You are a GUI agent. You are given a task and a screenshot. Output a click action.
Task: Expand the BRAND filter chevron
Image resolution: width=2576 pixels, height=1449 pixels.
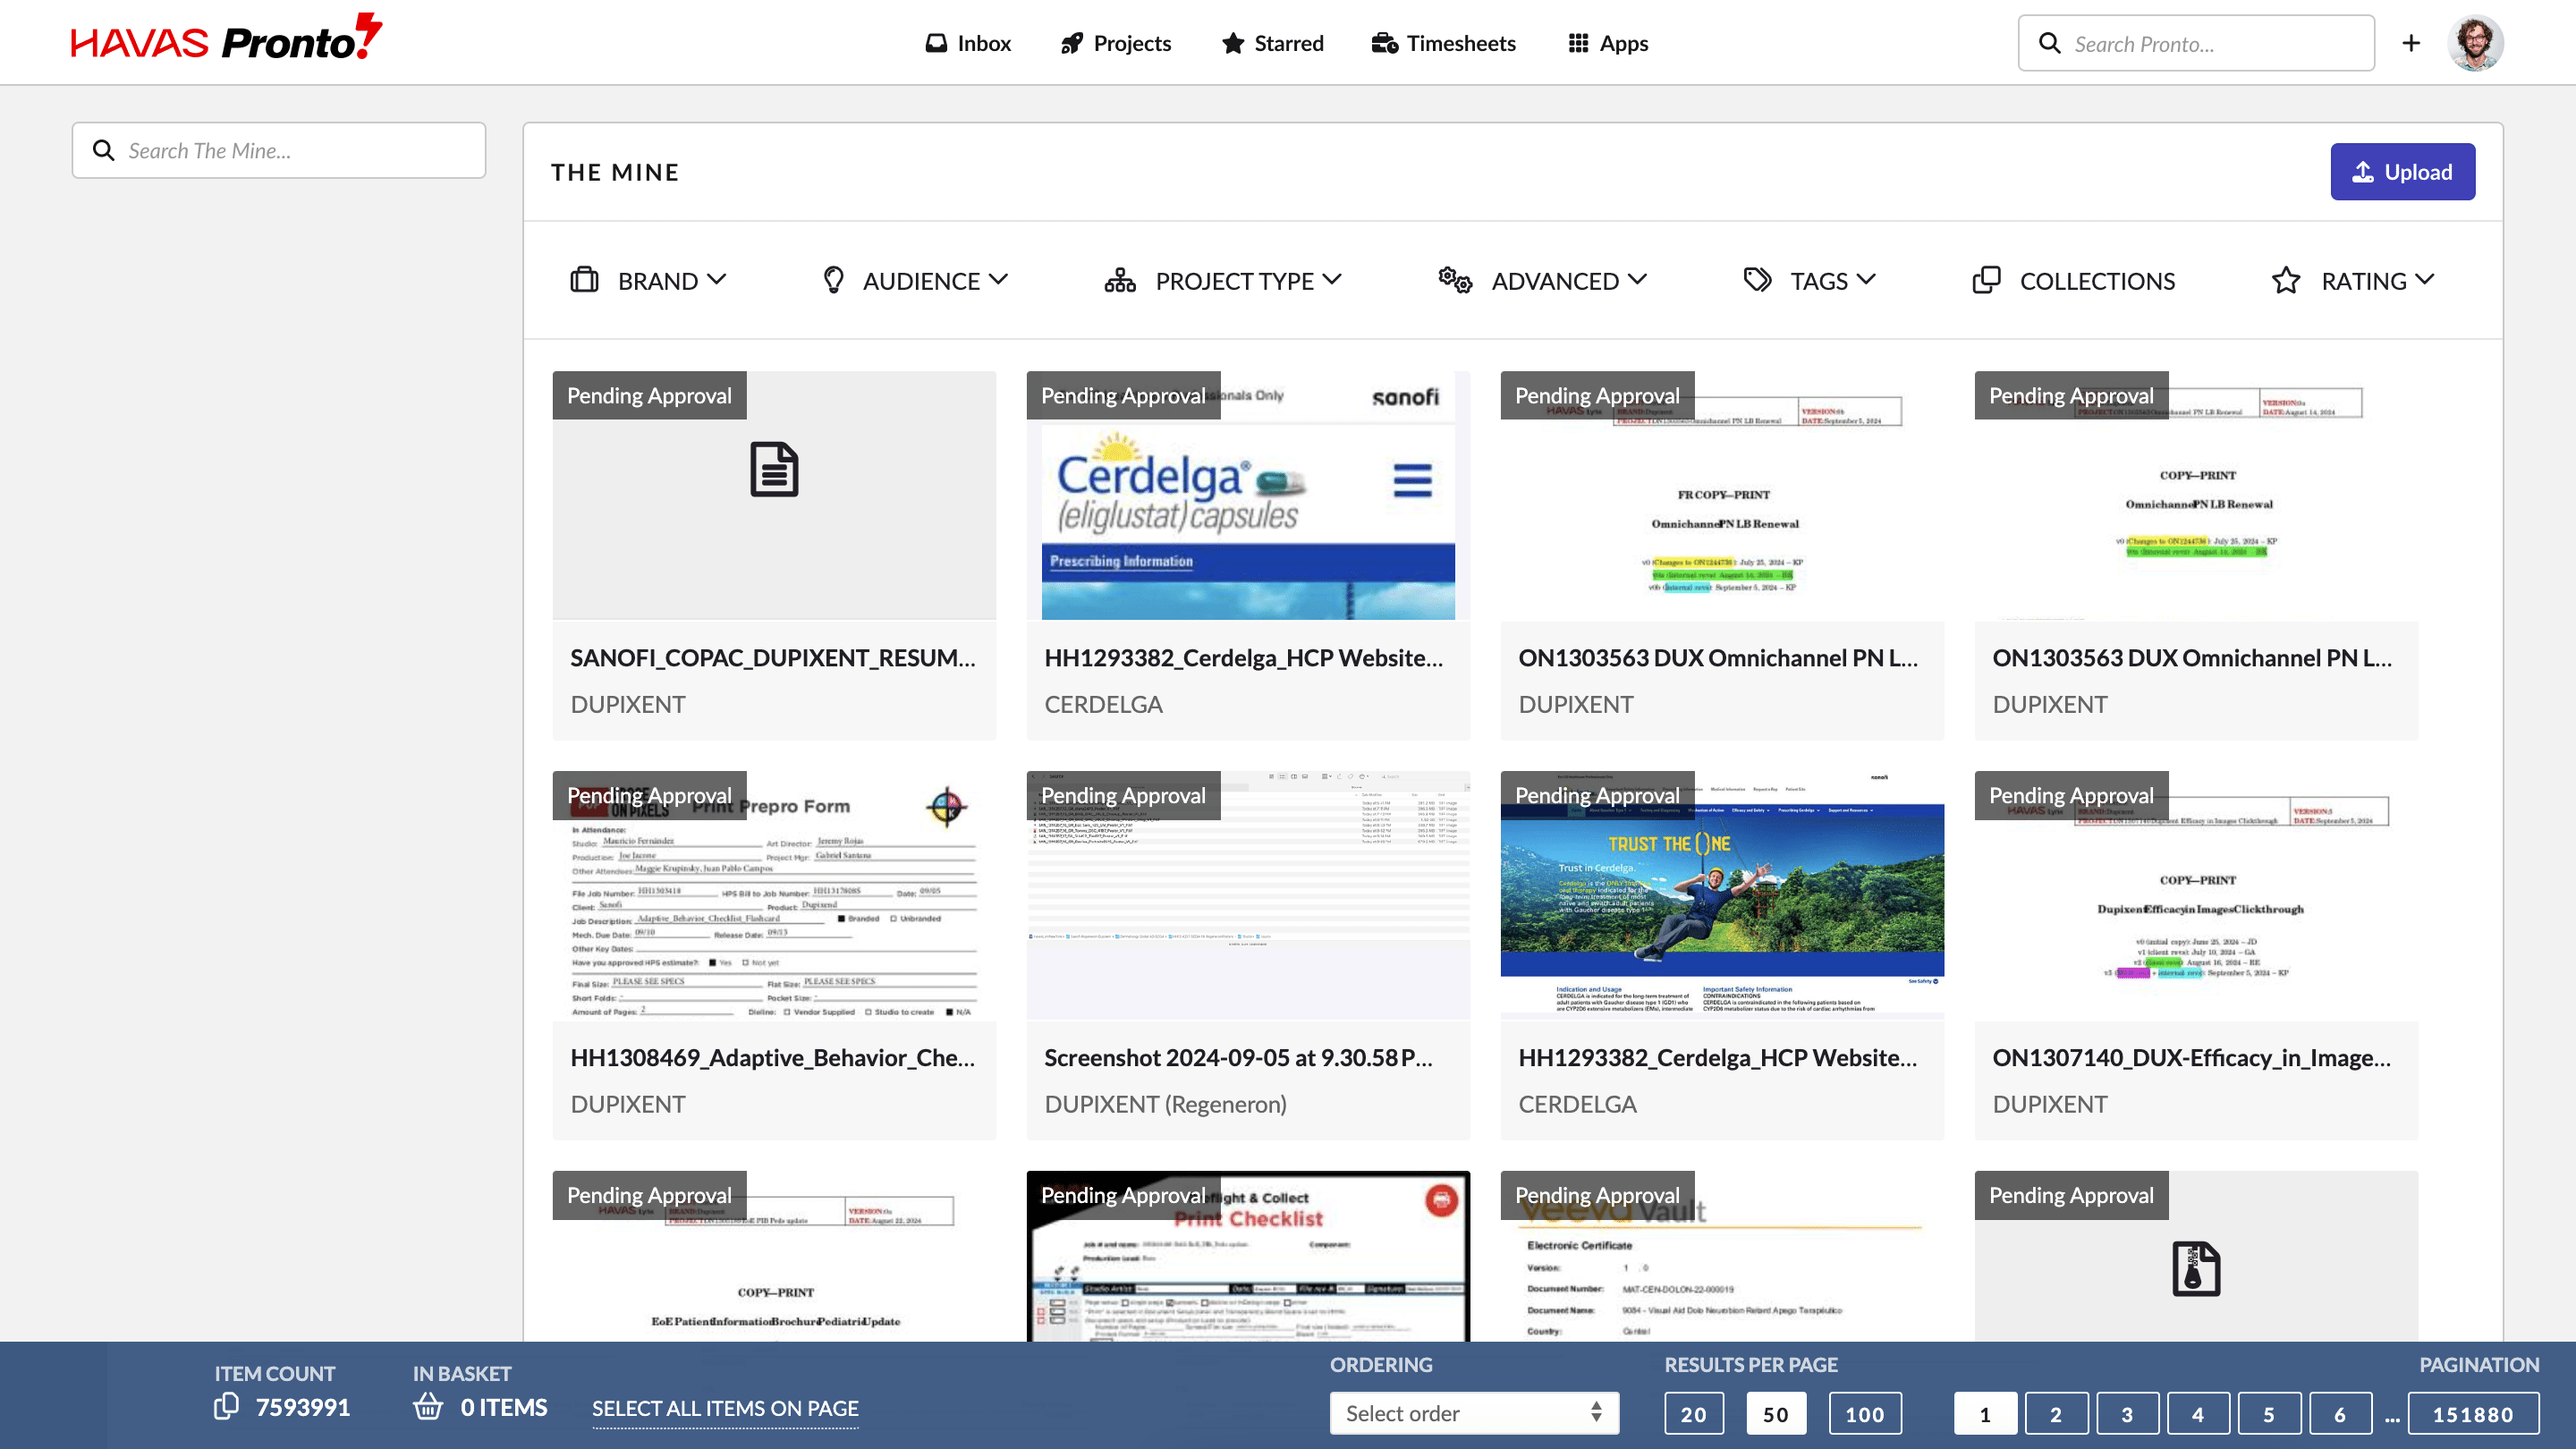[716, 280]
